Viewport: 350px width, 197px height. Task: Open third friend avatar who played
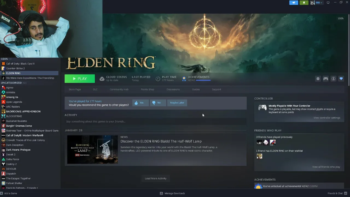tap(273, 142)
